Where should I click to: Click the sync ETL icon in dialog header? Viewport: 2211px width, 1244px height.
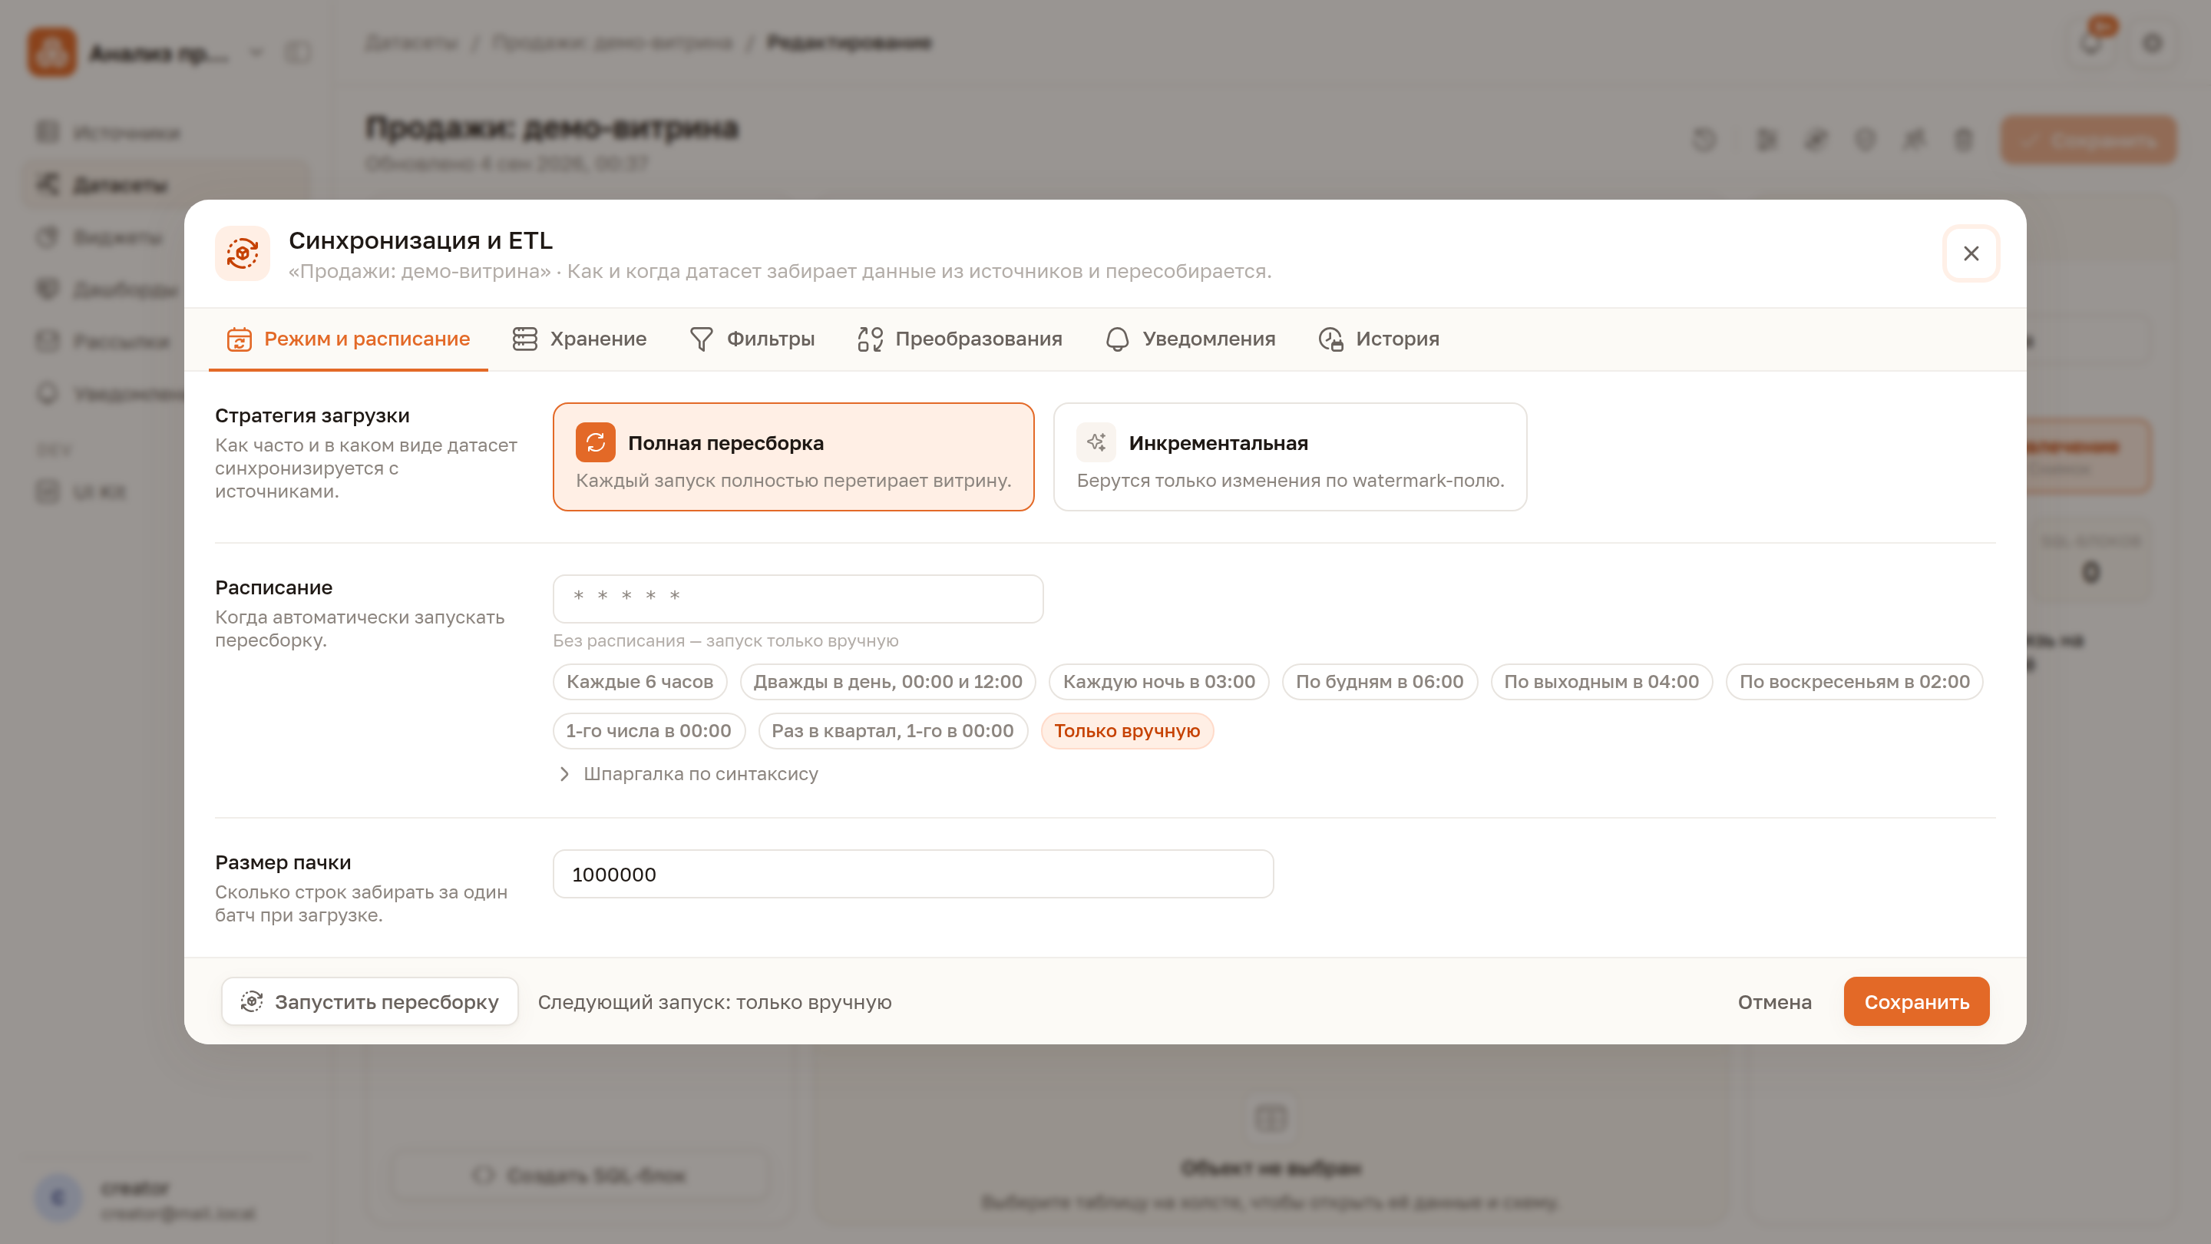click(242, 253)
